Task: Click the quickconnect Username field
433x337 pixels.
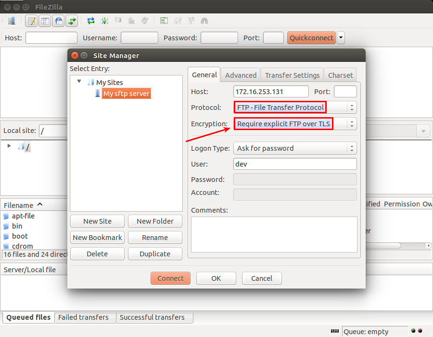Action: click(140, 38)
